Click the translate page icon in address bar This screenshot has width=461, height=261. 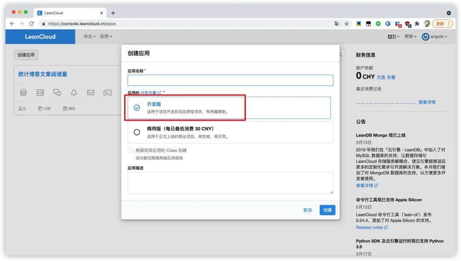(337, 24)
